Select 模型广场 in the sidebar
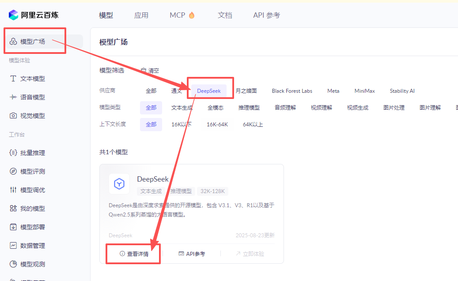This screenshot has height=281, width=458. pos(44,42)
